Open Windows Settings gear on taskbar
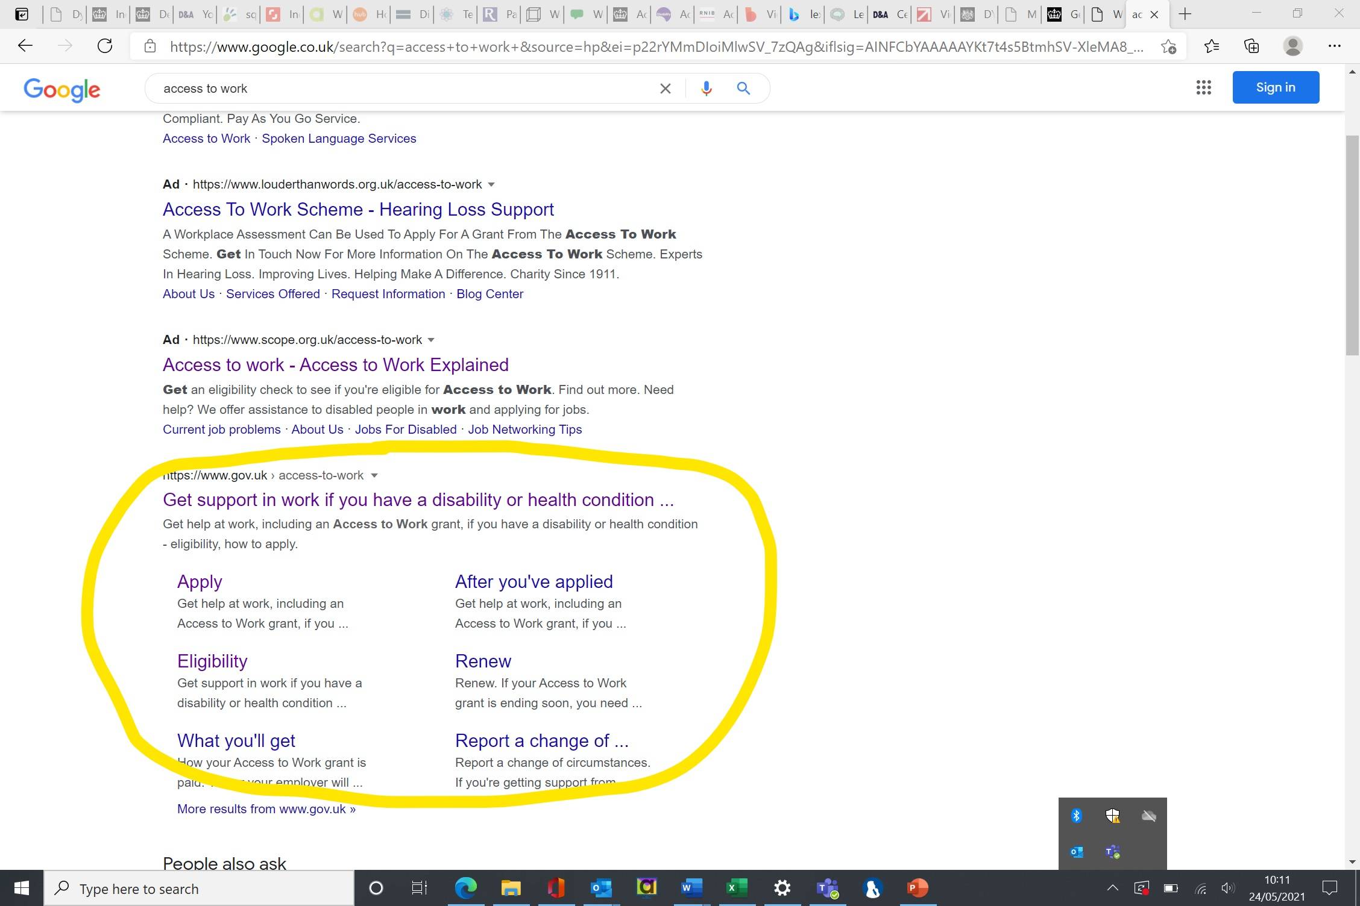 coord(782,888)
